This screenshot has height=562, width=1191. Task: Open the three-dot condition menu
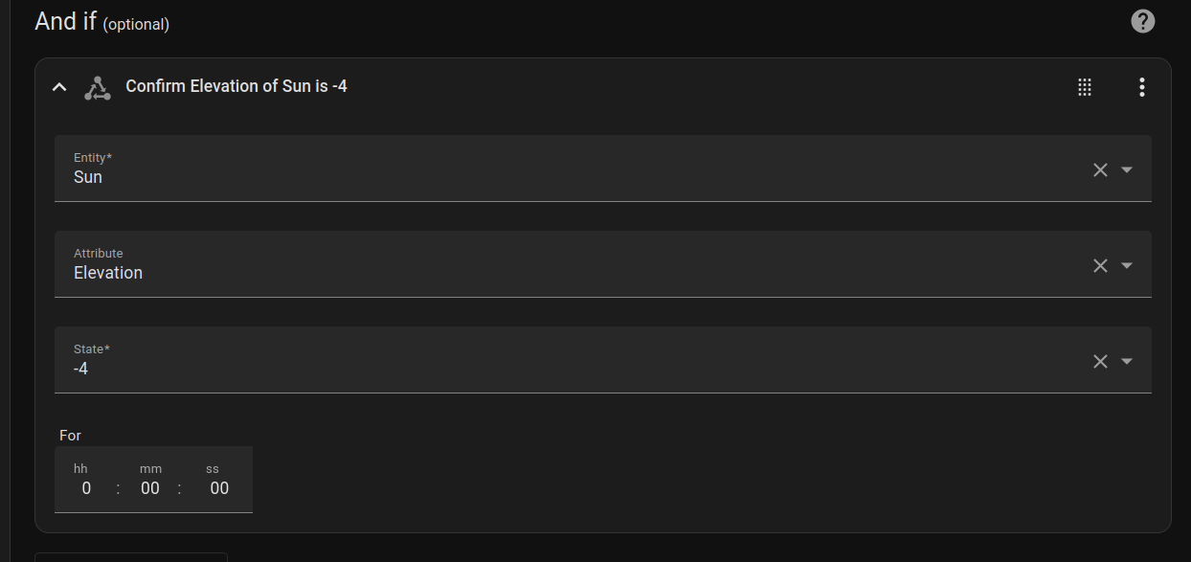pyautogui.click(x=1141, y=87)
